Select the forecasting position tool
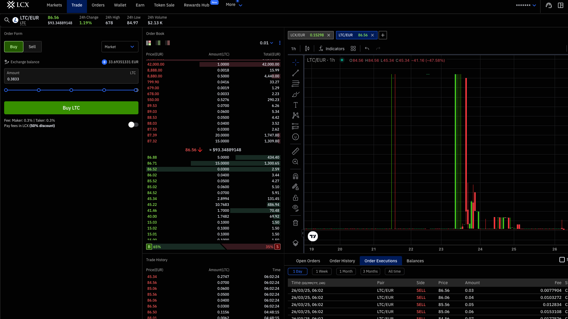568x319 pixels. (x=296, y=126)
